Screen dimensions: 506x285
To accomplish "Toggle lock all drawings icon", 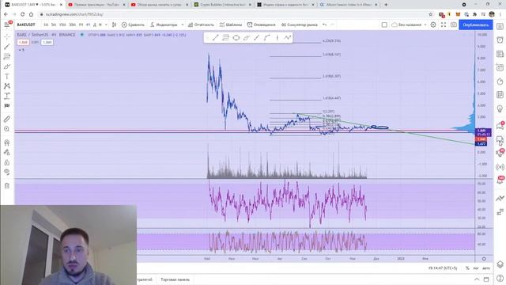I will [7, 162].
